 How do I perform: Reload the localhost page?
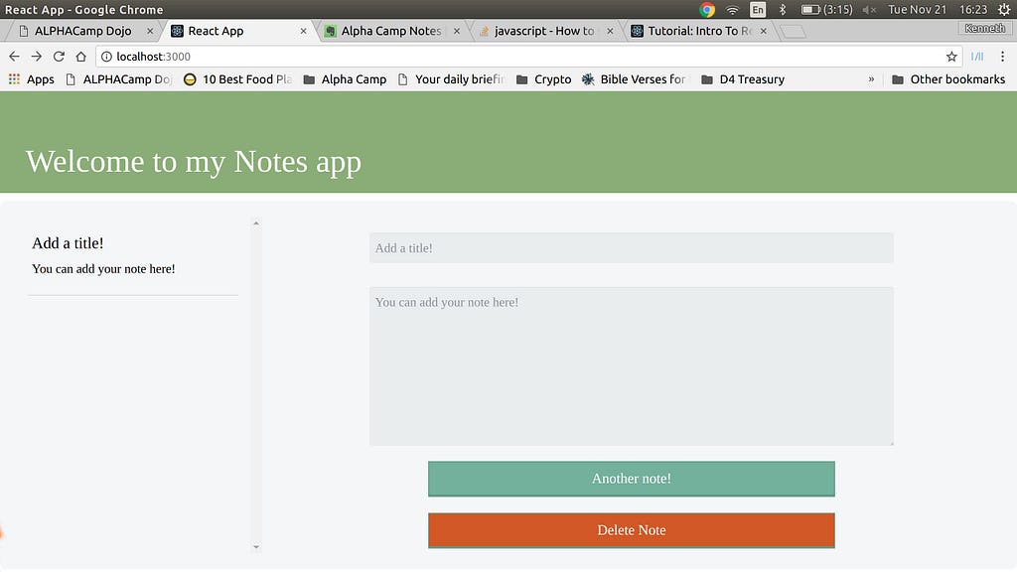[x=59, y=57]
